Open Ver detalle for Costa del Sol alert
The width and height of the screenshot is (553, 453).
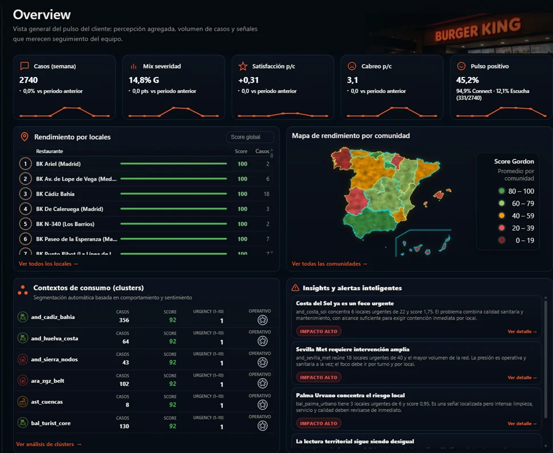(522, 332)
